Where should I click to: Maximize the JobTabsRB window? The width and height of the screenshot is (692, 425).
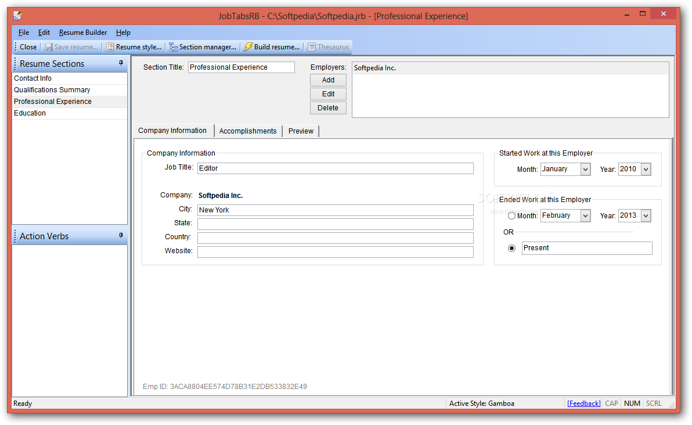pos(643,14)
